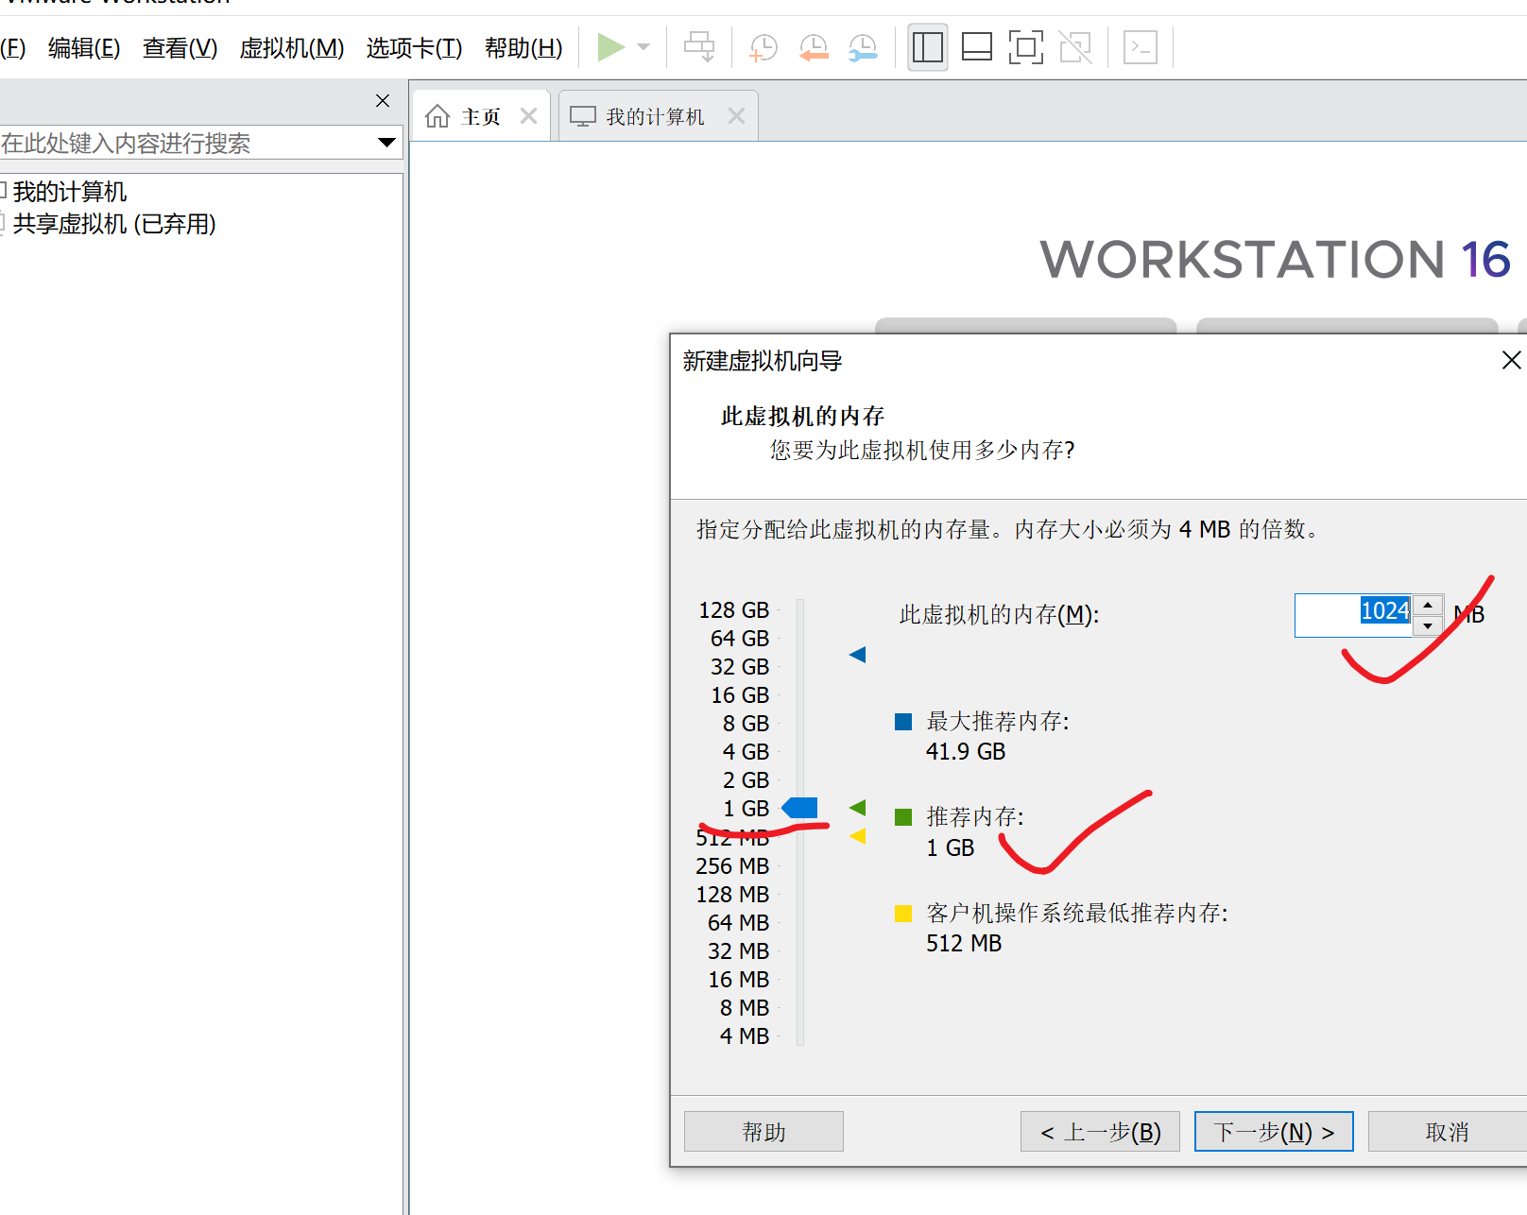Expand the library search dropdown arrow
The height and width of the screenshot is (1215, 1527).
click(386, 143)
